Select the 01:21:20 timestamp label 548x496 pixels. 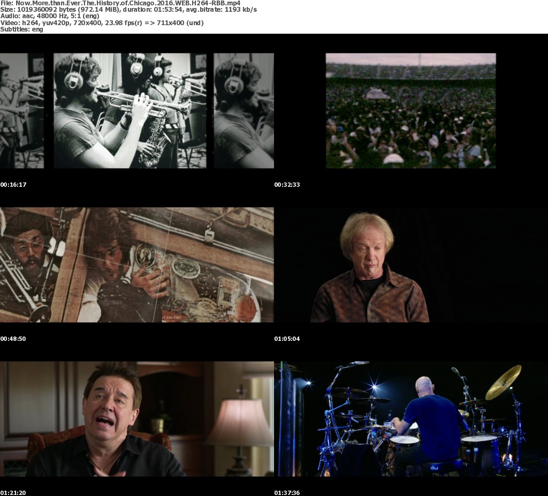(13, 493)
